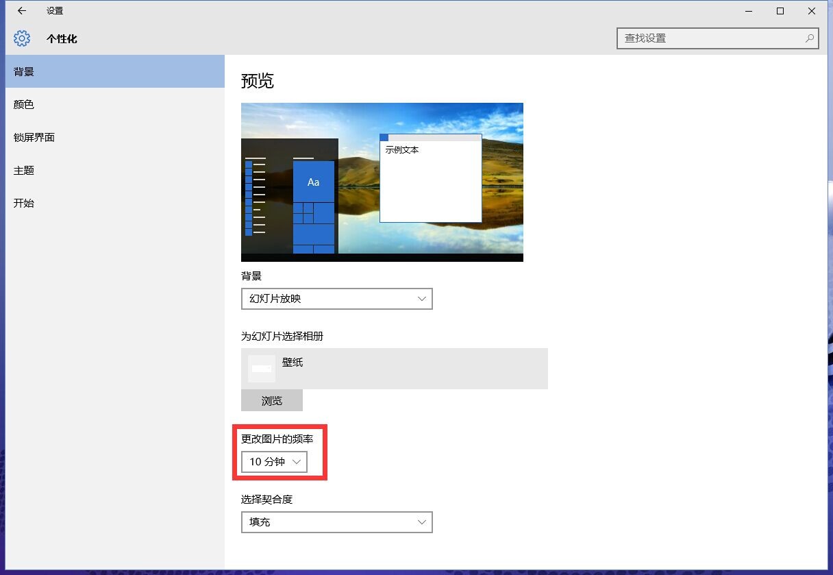Image resolution: width=833 pixels, height=575 pixels.
Task: Click the 为幻灯片选择相册 label
Action: click(x=282, y=337)
